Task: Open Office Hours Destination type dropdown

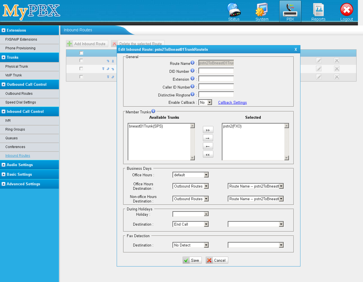Action: (x=191, y=186)
